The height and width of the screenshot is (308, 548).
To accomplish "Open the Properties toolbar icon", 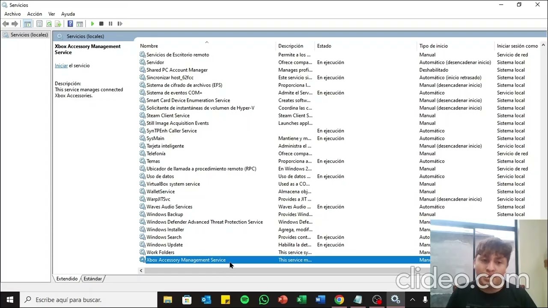I will [x=39, y=24].
